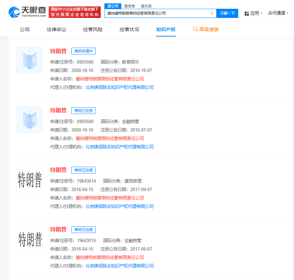Viewport: 294px width, 280px height.
Task: Open 特朗普 trademark title for 19643015
Action: click(x=58, y=230)
